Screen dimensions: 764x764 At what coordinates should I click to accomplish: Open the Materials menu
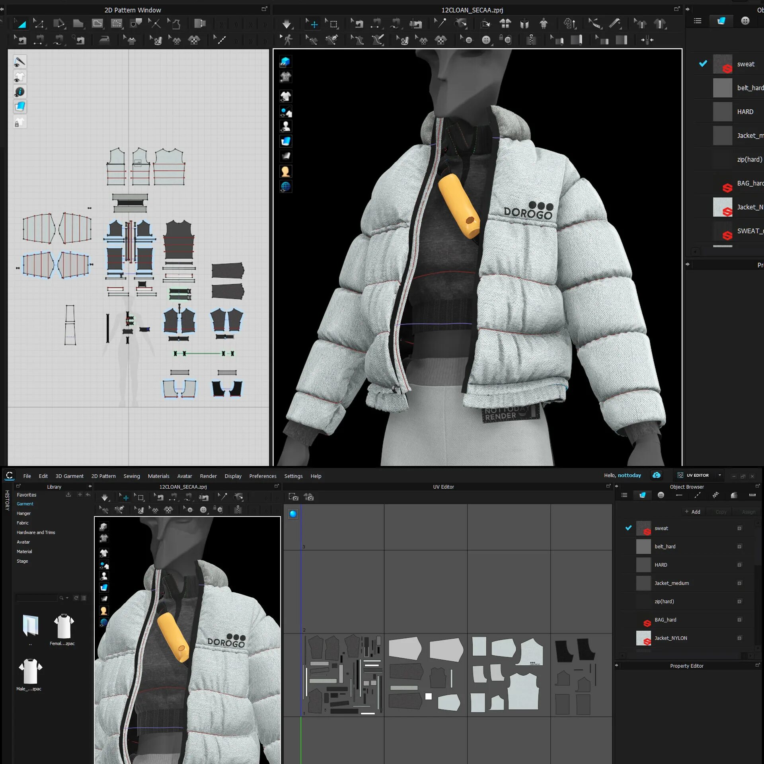(x=158, y=476)
